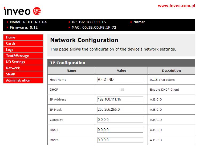Viewport: 199px width, 146px height.
Task: Click the 'Firmware: 0.12' header text
Action: [24, 28]
